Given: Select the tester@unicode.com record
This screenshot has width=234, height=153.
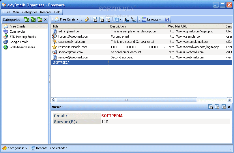Looking at the screenshot, I should pyautogui.click(x=142, y=47).
